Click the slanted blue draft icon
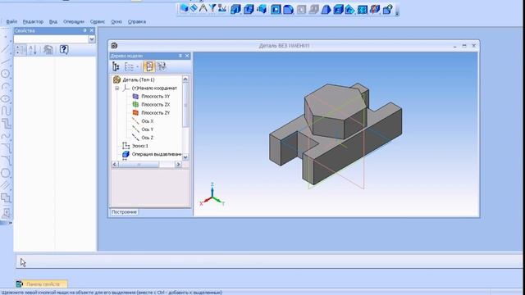Screen dimensions: 525x295 coord(326,9)
